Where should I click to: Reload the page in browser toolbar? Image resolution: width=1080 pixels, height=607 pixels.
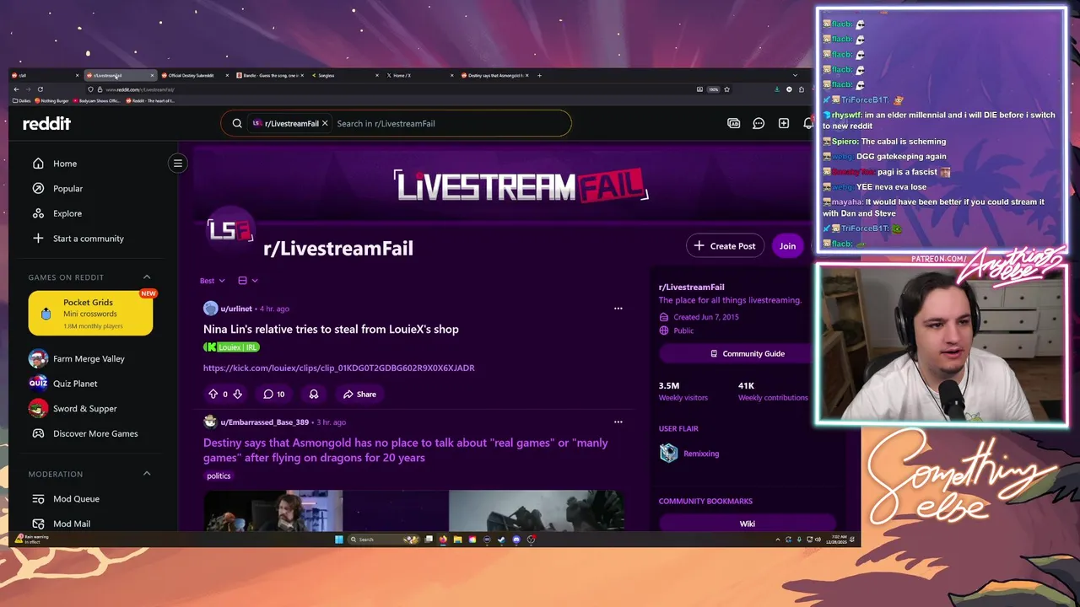pos(40,89)
